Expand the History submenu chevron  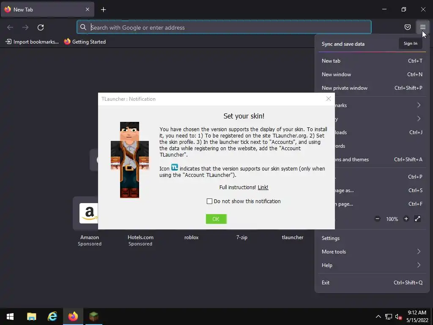point(419,118)
